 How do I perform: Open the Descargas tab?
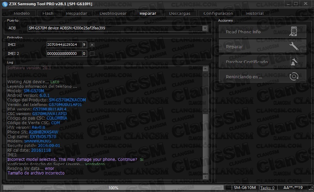point(180,13)
